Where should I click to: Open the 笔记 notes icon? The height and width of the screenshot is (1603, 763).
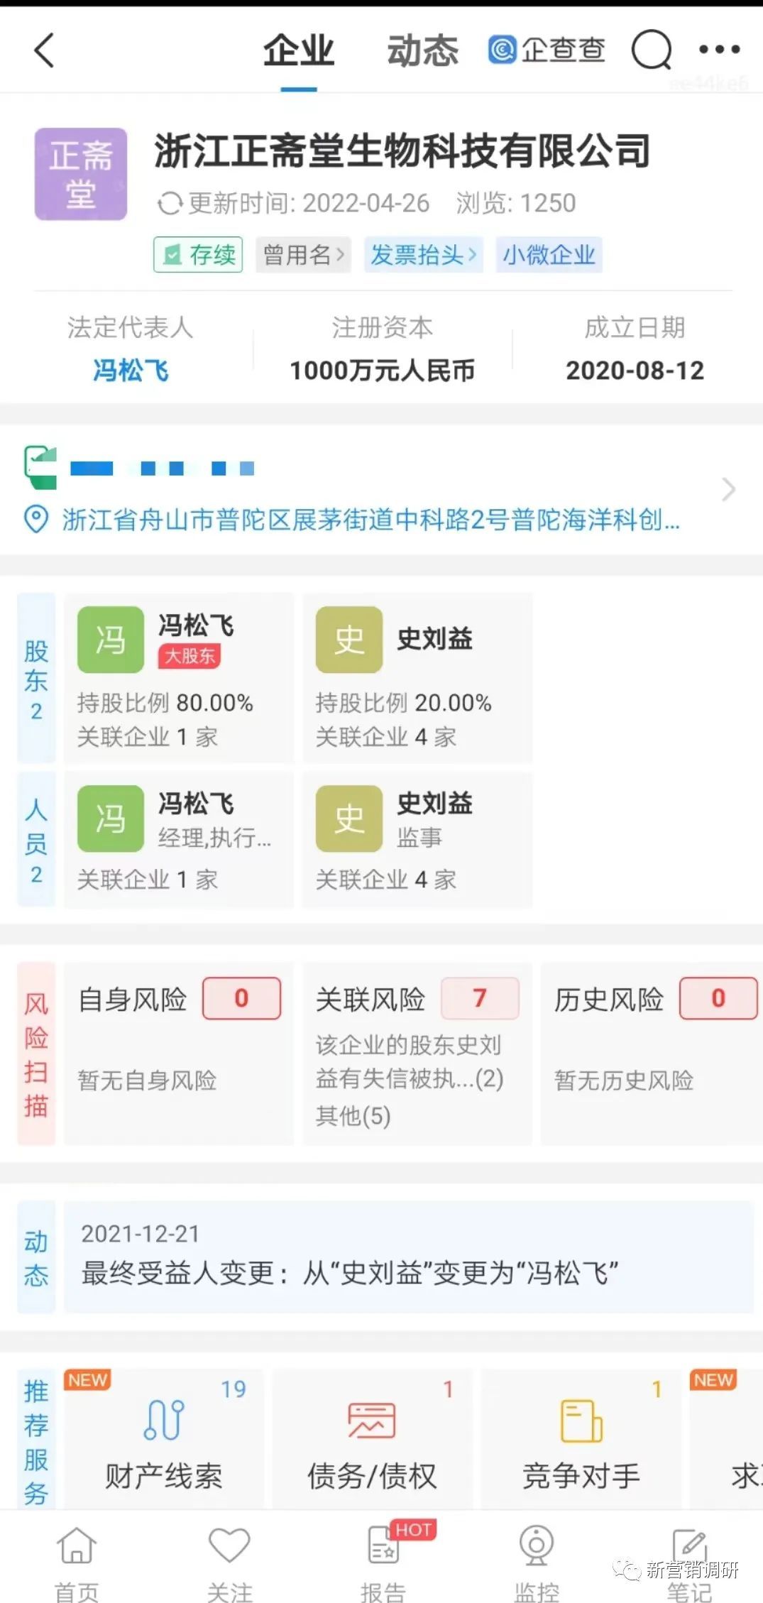687,1551
